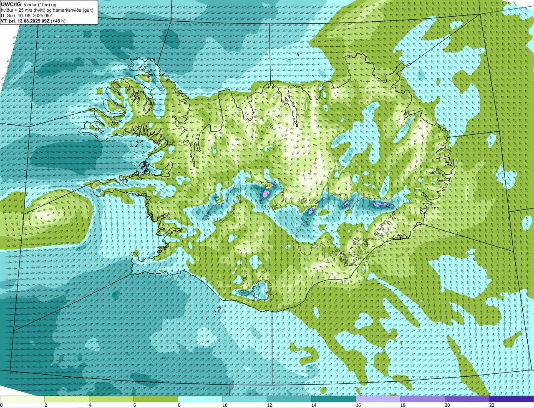Select the 10–12 m/s light teal legend swatch
This screenshot has height=408, width=534.
[244, 399]
